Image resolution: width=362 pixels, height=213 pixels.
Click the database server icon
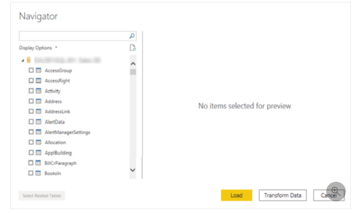click(28, 60)
